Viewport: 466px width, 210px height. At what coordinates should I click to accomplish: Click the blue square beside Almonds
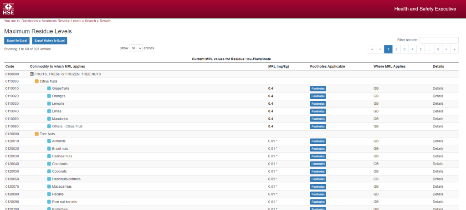click(x=49, y=141)
